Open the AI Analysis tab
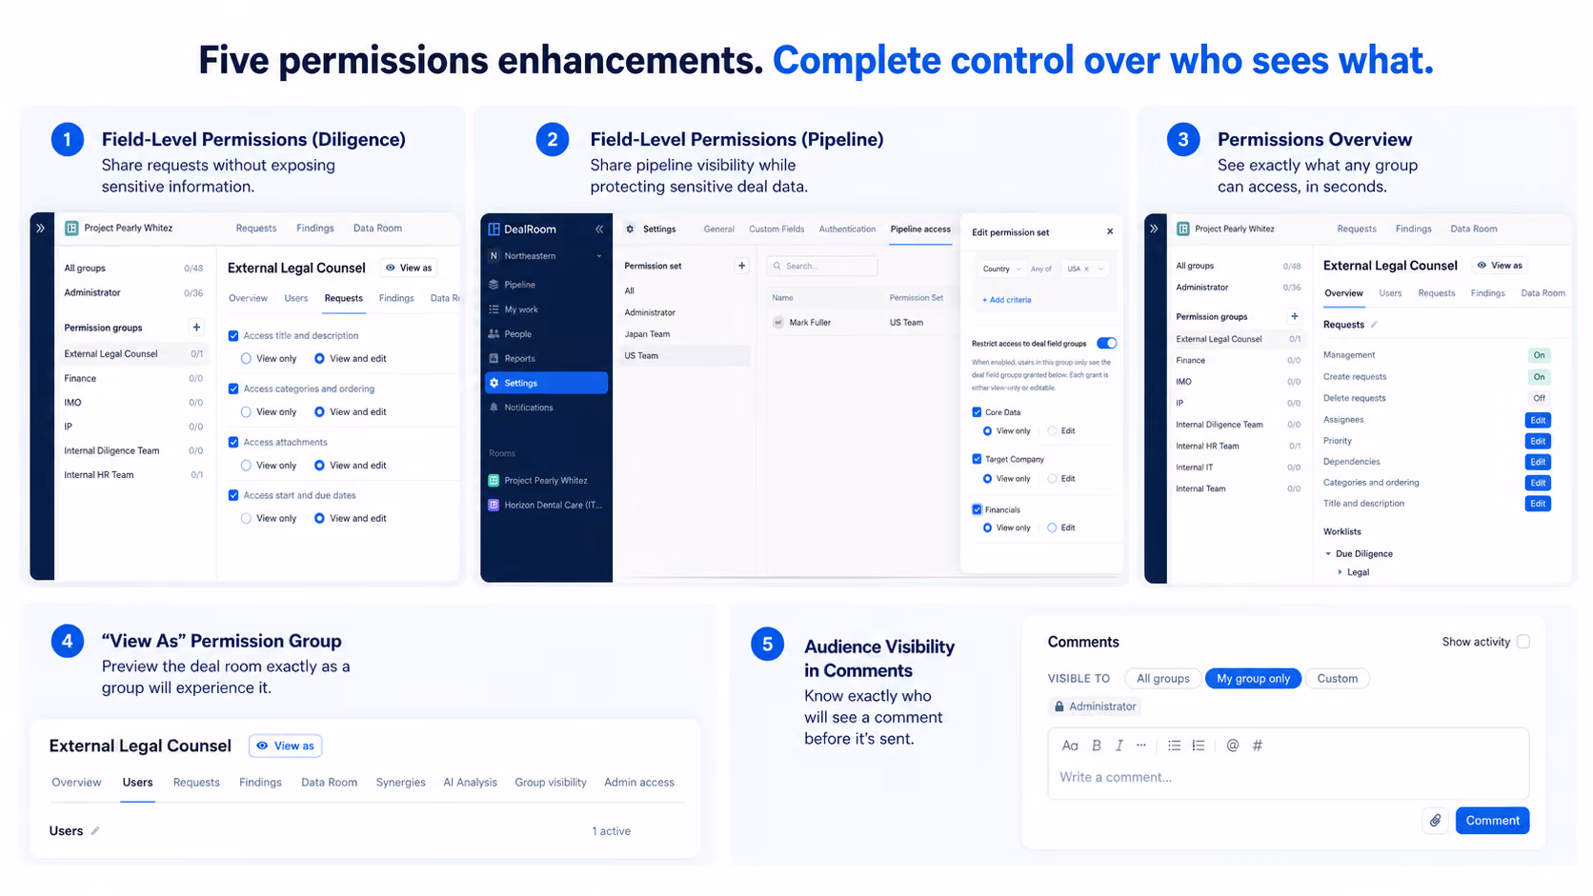The image size is (1593, 896). point(470,783)
